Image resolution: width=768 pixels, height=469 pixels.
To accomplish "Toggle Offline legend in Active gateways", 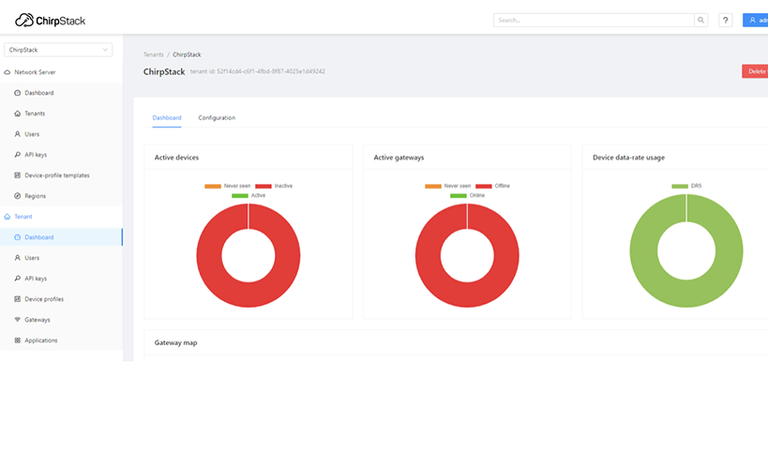I will 492,186.
